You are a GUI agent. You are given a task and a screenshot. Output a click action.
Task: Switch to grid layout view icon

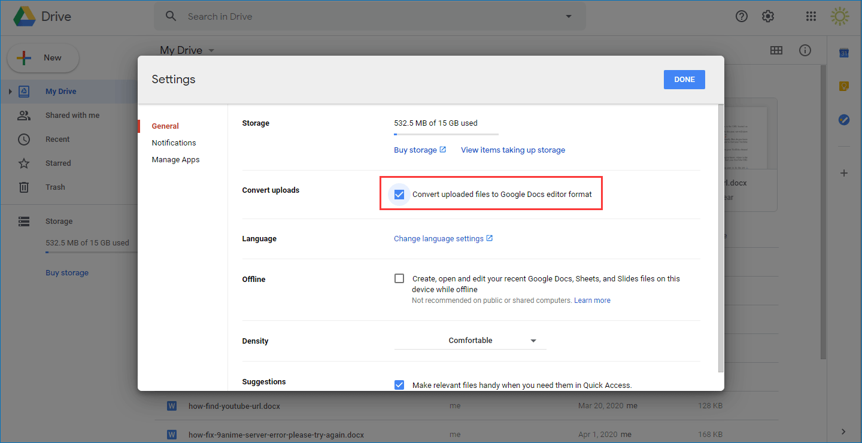coord(776,50)
